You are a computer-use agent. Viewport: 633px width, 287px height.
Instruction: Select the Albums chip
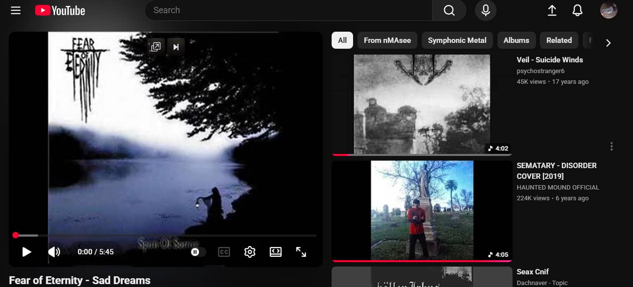516,40
